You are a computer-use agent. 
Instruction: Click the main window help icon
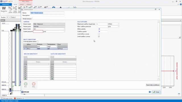pos(181,4)
